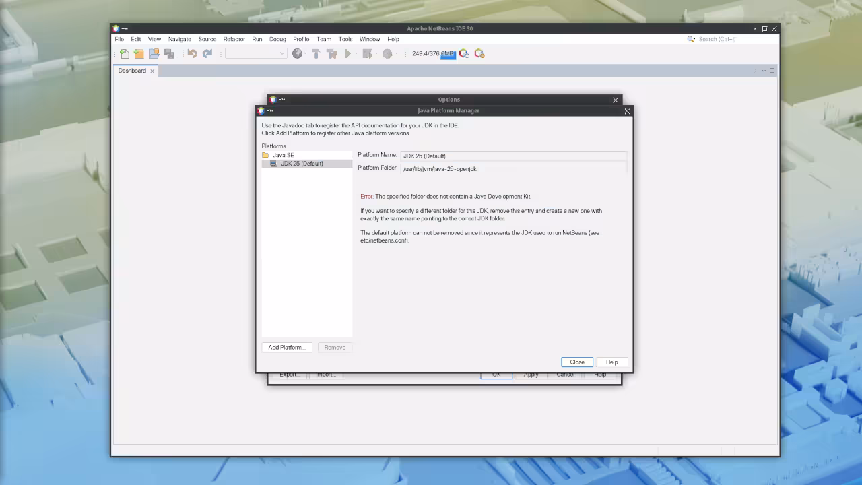
Task: Click the globe browser icon in toolbar
Action: (297, 54)
